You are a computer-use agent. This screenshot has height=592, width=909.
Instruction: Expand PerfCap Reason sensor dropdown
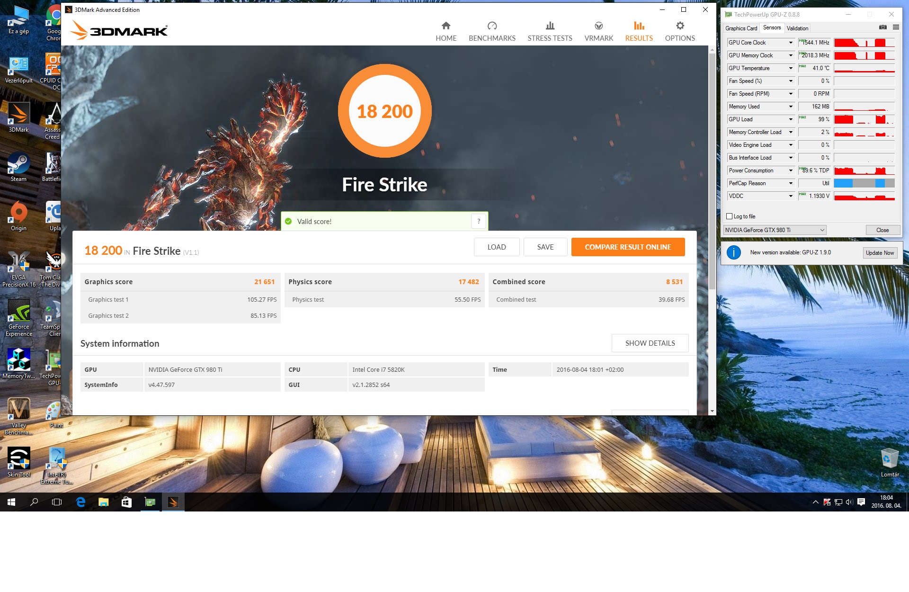point(791,183)
